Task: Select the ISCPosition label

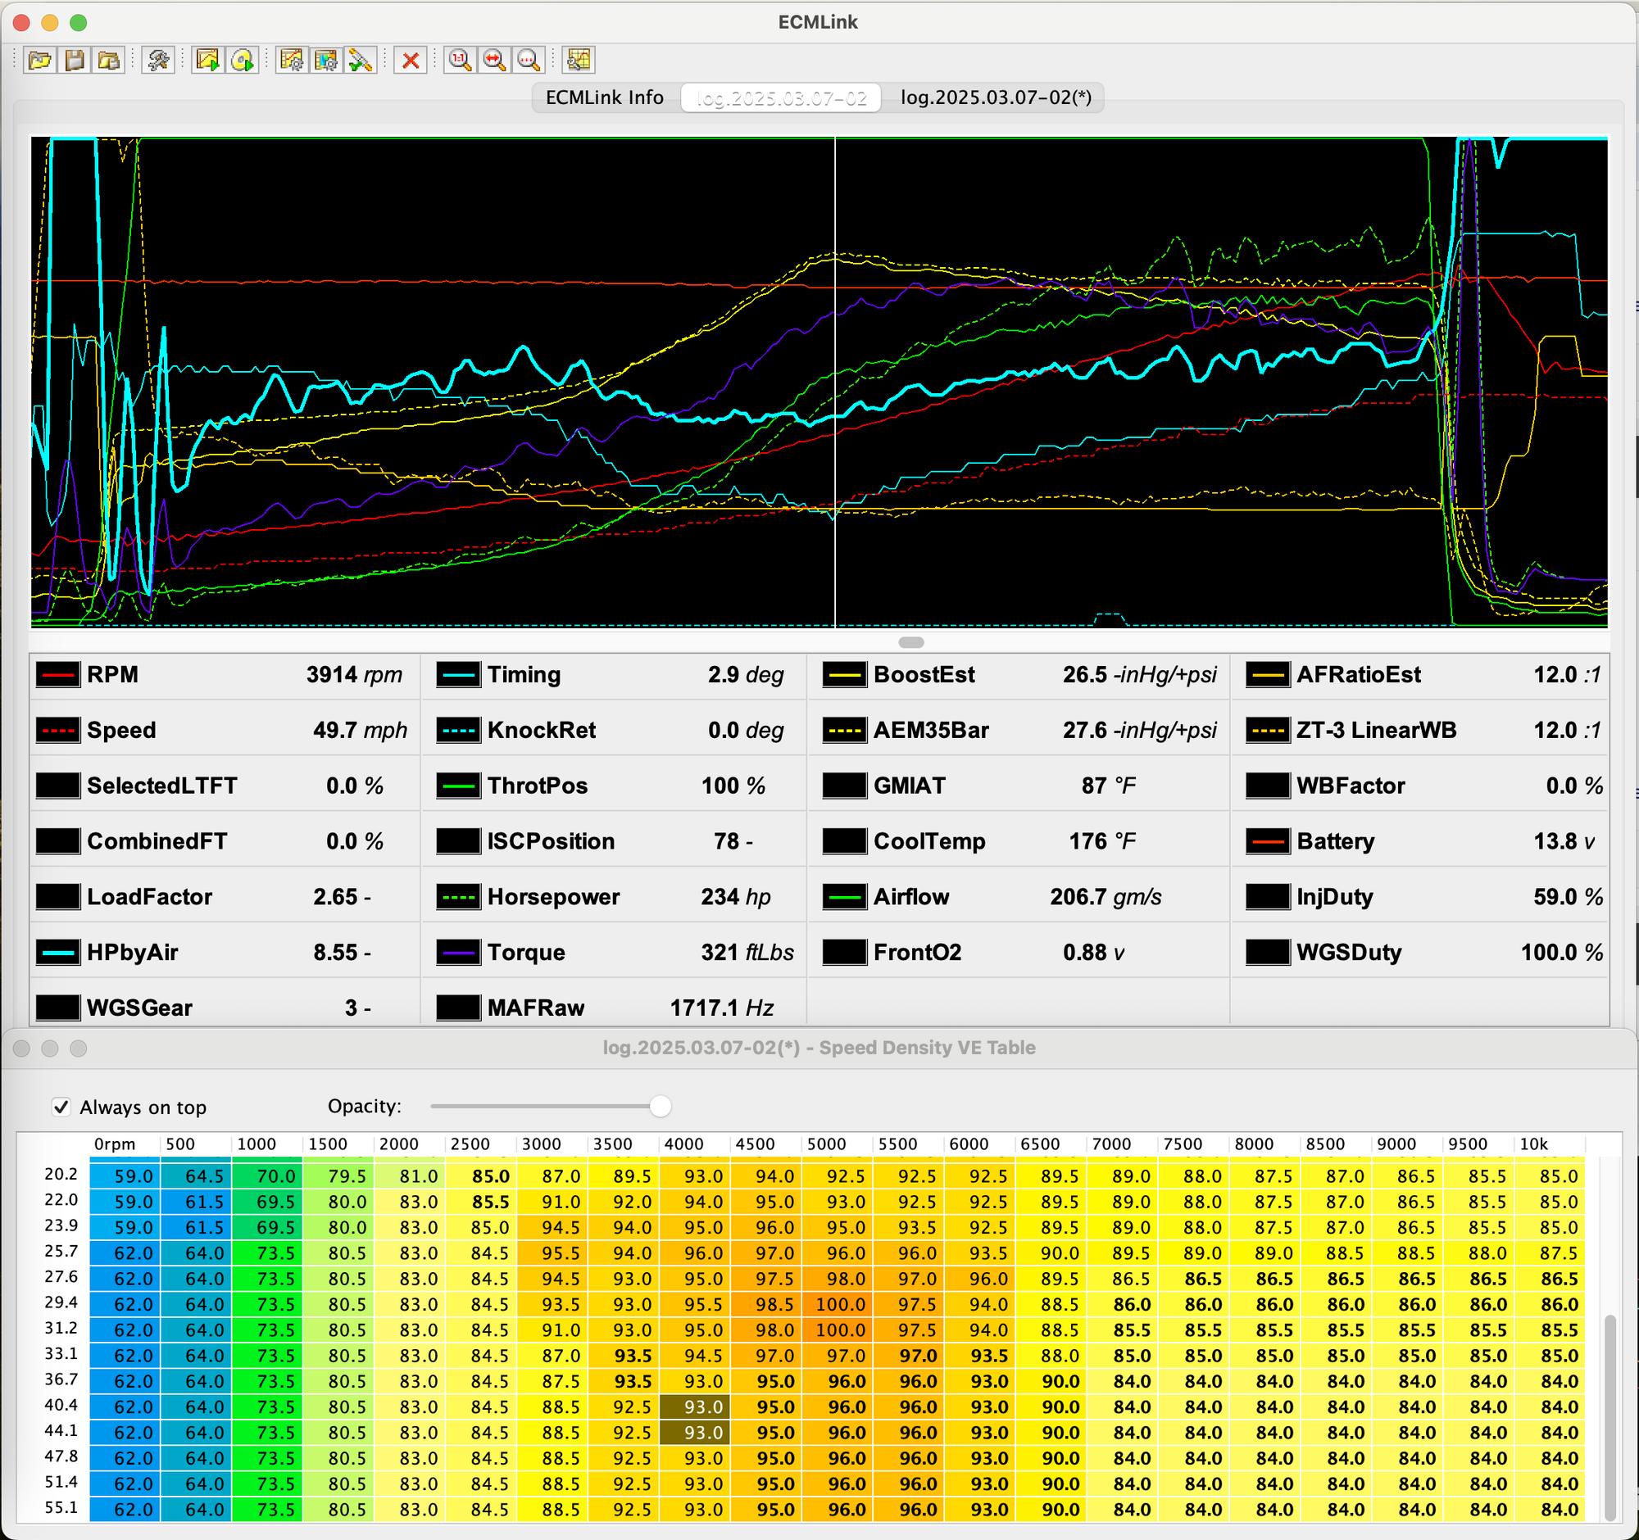Action: (x=551, y=841)
